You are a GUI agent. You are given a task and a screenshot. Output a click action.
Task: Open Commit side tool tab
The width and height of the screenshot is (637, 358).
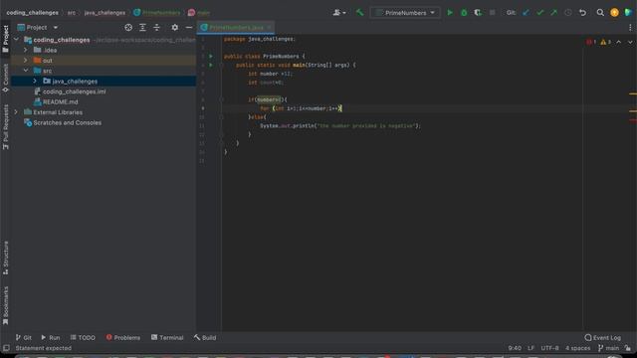click(5, 78)
